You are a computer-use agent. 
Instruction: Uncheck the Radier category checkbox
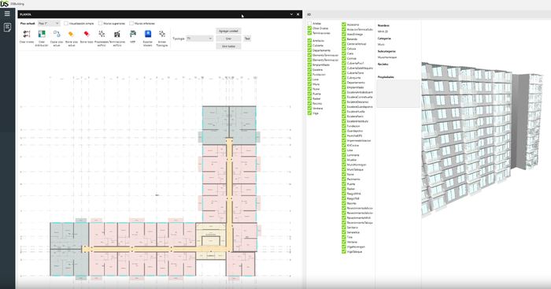(x=309, y=98)
